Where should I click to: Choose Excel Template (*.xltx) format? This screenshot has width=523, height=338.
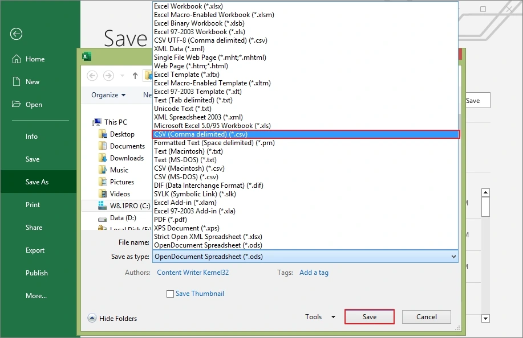tap(305, 75)
